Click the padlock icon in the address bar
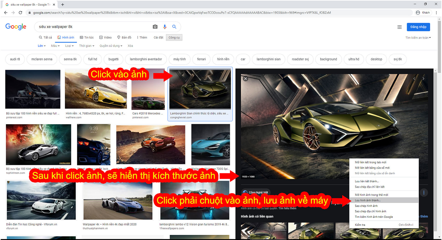442x240 pixels. tap(29, 12)
